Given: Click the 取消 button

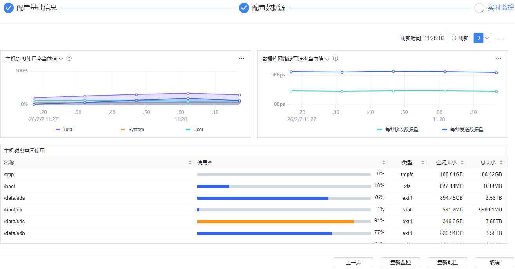Looking at the screenshot, I should [x=495, y=262].
